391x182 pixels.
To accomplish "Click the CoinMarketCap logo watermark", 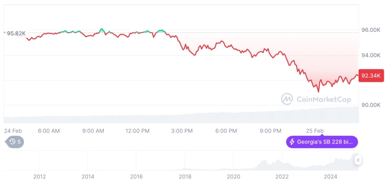I will 316,99.
